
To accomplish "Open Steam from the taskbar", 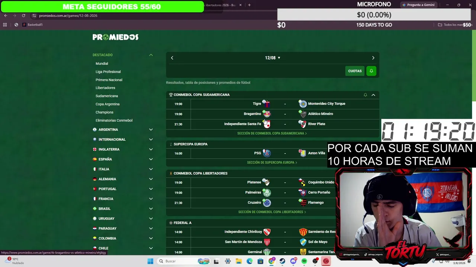I will click(x=282, y=261).
